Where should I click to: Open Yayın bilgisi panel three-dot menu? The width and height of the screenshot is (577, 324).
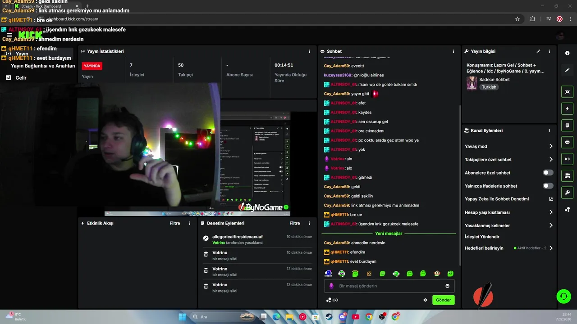549,51
